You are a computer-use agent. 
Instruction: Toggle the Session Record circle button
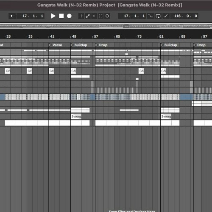pos(107,16)
